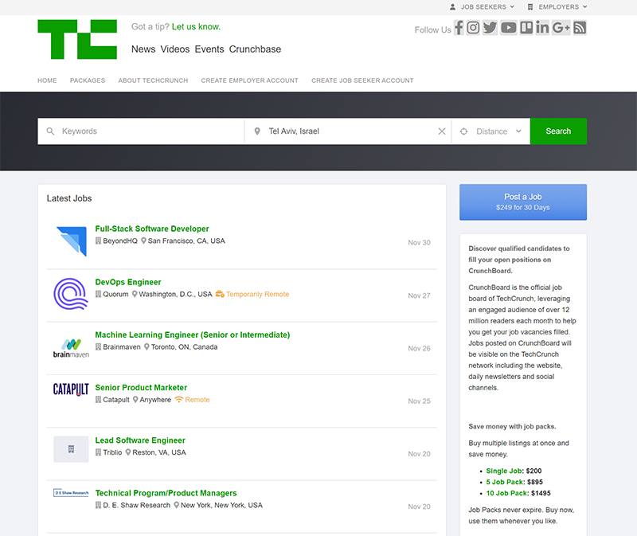Open About TechCrunch menu item
The height and width of the screenshot is (536, 637).
pos(153,80)
